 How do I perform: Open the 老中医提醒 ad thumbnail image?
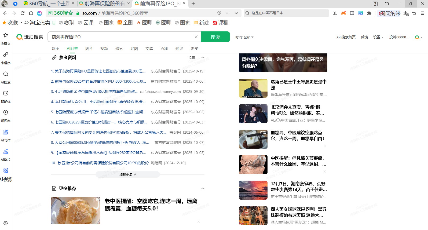tap(76, 211)
